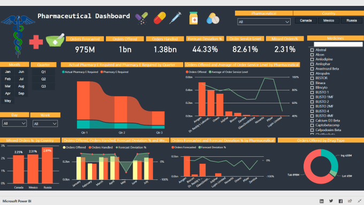The image size is (364, 205).
Task: Select month Jun slicer
Action: [x=21, y=72]
